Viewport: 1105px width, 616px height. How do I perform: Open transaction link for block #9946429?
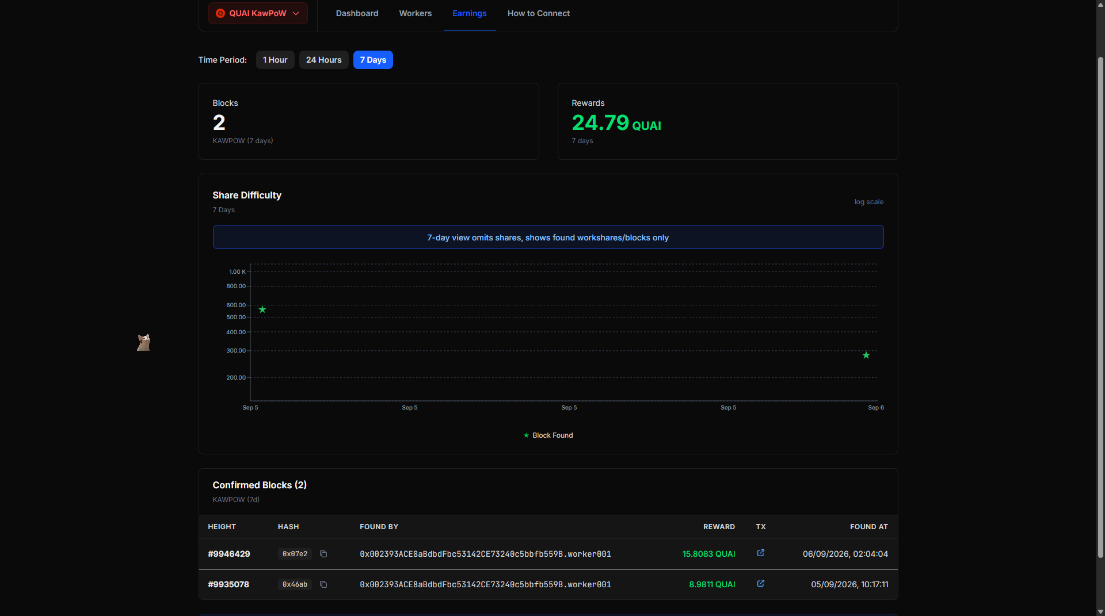coord(760,553)
